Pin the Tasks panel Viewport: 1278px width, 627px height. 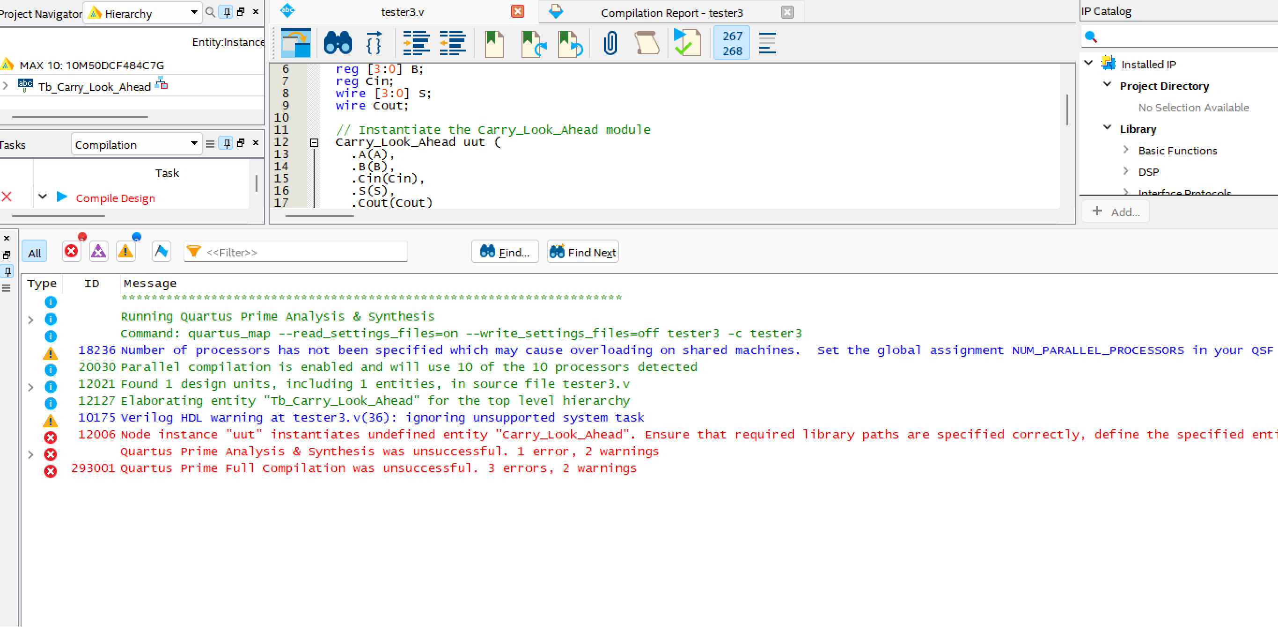[226, 143]
